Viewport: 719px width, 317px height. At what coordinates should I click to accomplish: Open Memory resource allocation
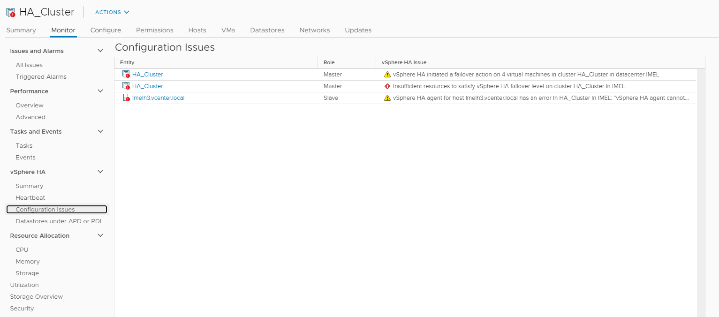click(x=28, y=262)
